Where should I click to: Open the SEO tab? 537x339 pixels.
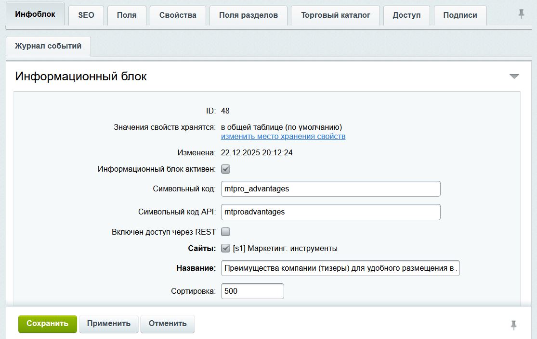click(86, 15)
